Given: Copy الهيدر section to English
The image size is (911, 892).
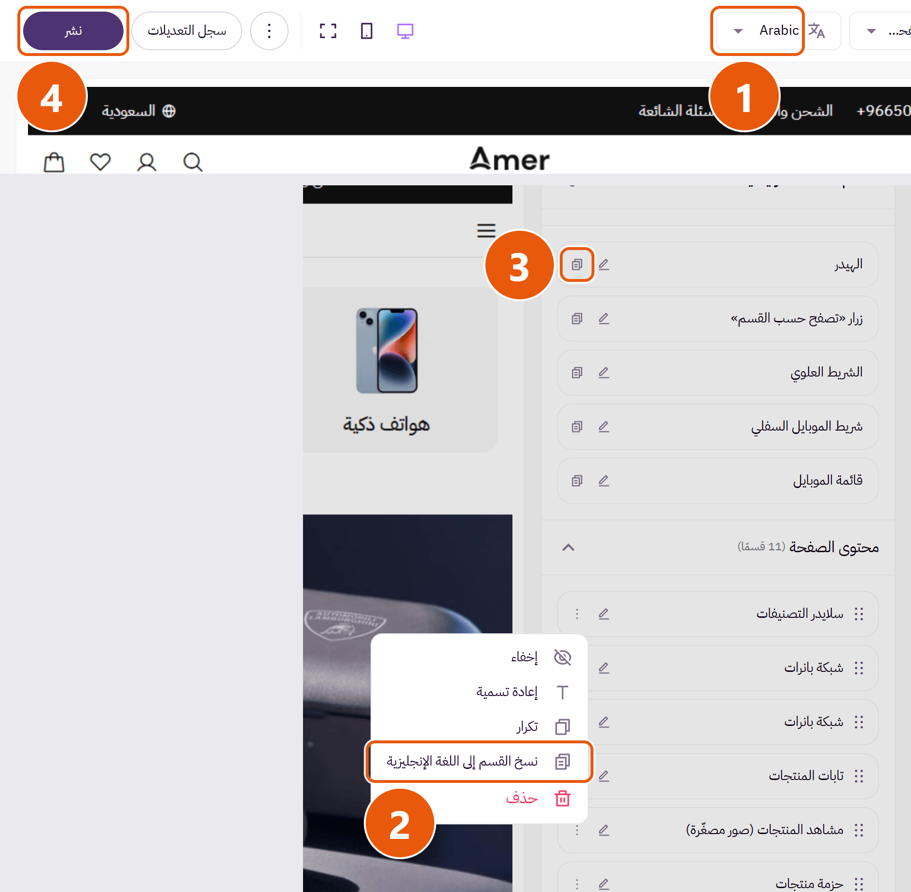Looking at the screenshot, I should tap(577, 265).
